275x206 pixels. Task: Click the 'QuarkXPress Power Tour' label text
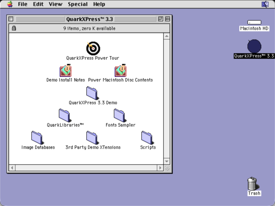tap(93, 58)
